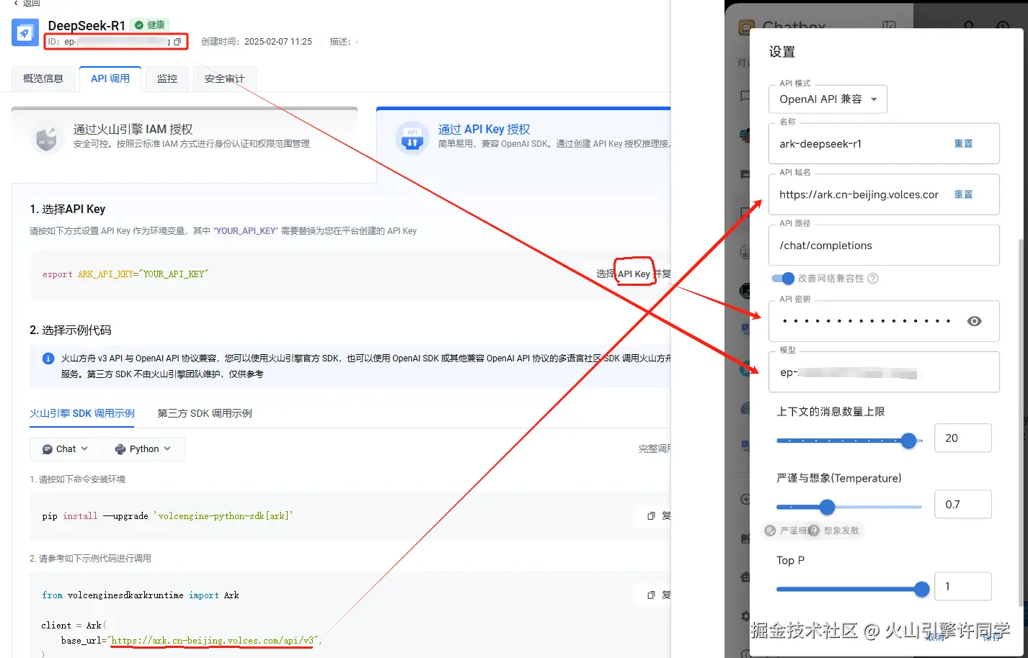Viewport: 1028px width, 658px height.
Task: Click the Top P value box
Action: pyautogui.click(x=962, y=586)
